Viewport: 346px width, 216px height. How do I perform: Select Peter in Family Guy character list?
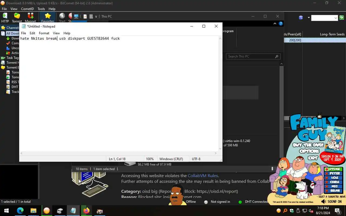333,174
